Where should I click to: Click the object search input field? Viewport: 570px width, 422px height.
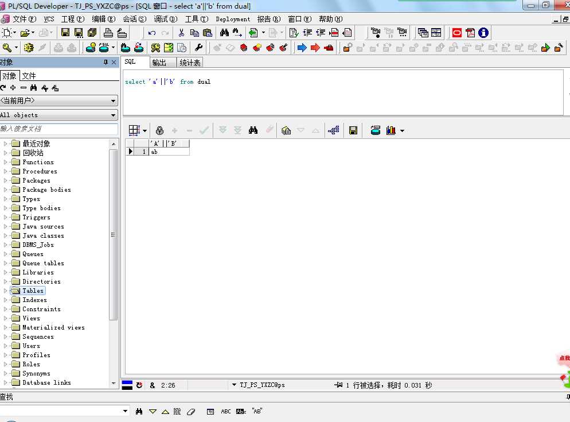58,129
